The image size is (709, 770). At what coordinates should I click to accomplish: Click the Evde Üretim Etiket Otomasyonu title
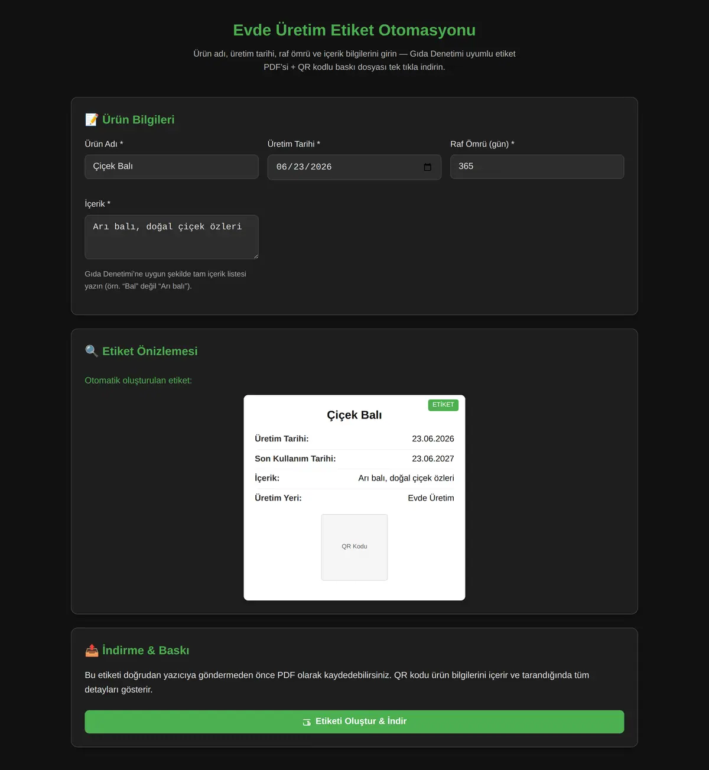click(354, 30)
